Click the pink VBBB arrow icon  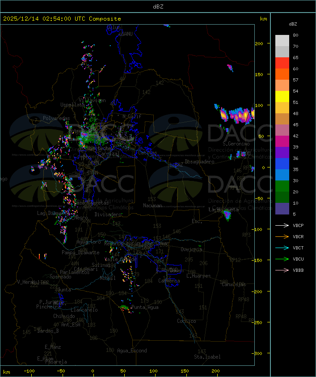coord(282,270)
